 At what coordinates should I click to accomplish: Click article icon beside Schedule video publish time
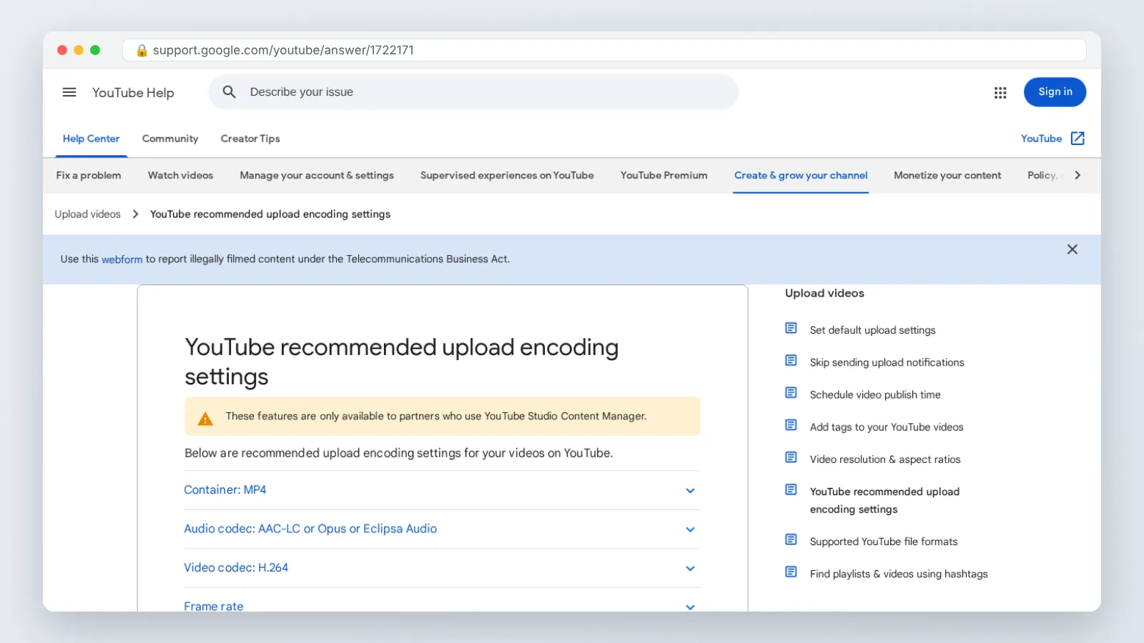tap(791, 392)
